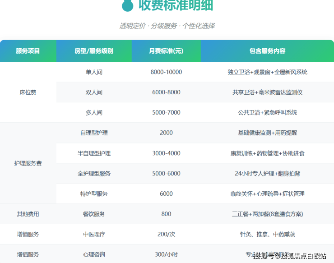Click the teal icon beside 收费标准明细 title
This screenshot has width=334, height=263.
click(x=128, y=5)
